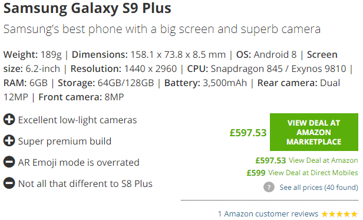Click the minus icon beside Not all that different
This screenshot has width=363, height=220.
(x=9, y=183)
